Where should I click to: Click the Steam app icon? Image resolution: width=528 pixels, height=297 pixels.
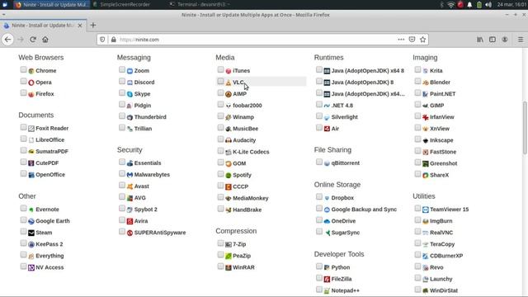click(31, 233)
